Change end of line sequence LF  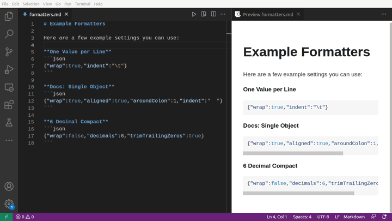point(337,217)
